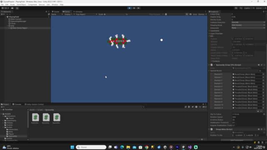Open the GameObject menu
Screen dimensions: 267x150
coord(21,5)
